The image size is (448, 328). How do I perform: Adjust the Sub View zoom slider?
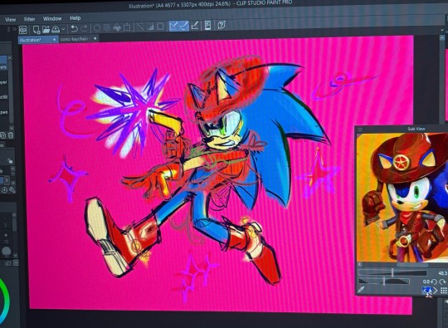392,272
